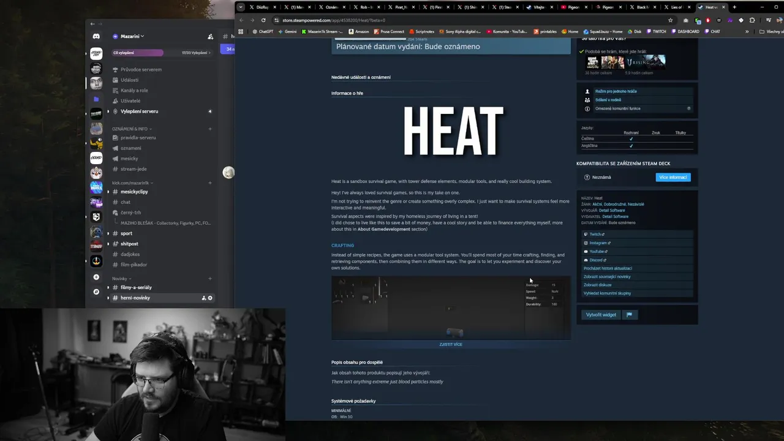The width and height of the screenshot is (784, 441).
Task: Open ChatGPT bookmark
Action: [x=263, y=31]
